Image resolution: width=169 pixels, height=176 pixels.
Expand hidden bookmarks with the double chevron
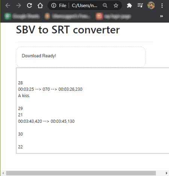[x=161, y=16]
